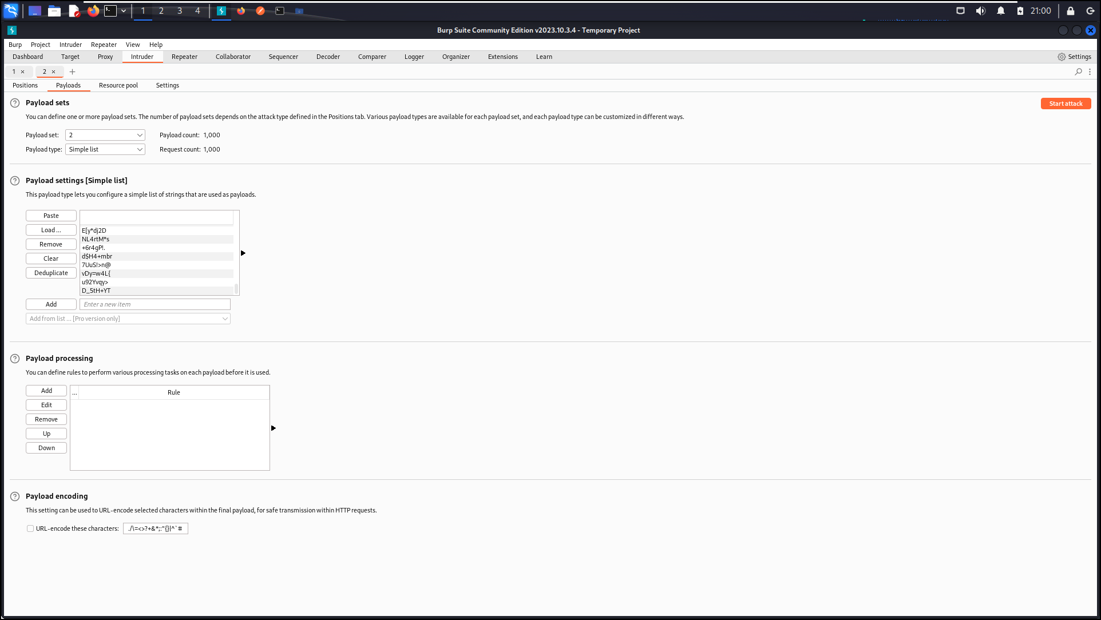The width and height of the screenshot is (1101, 620).
Task: Click Add button next to new item field
Action: 51,304
